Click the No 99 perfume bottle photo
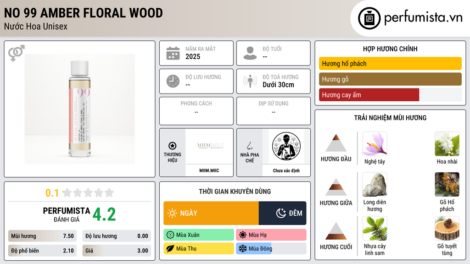The width and height of the screenshot is (470, 264). click(x=79, y=109)
